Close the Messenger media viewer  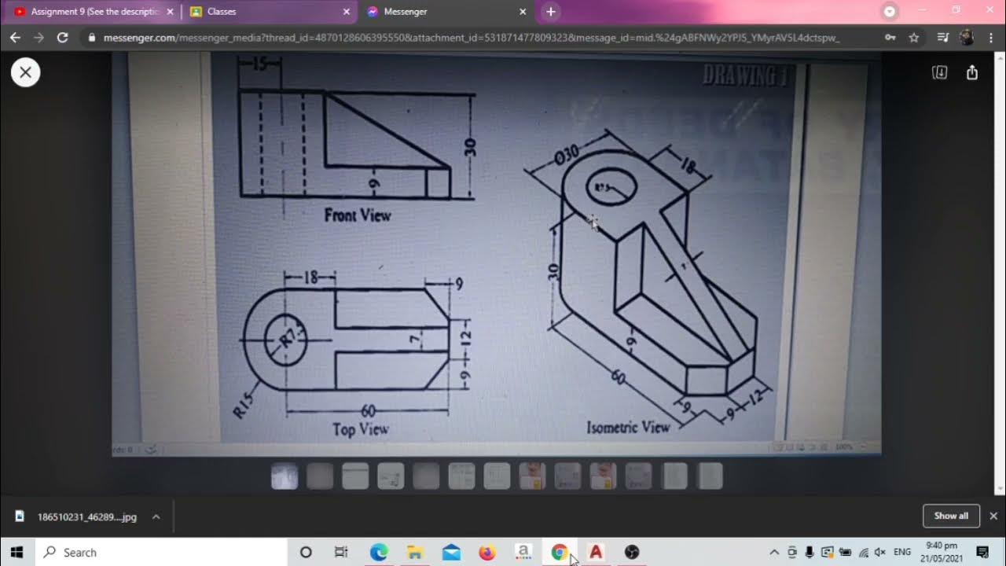tap(25, 72)
